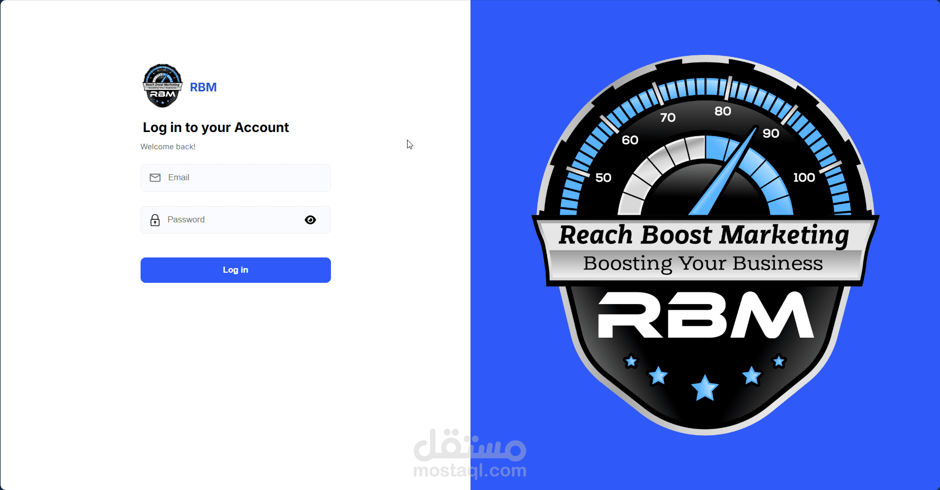This screenshot has width=940, height=490.
Task: Click the padlock icon in Password field
Action: click(x=155, y=220)
